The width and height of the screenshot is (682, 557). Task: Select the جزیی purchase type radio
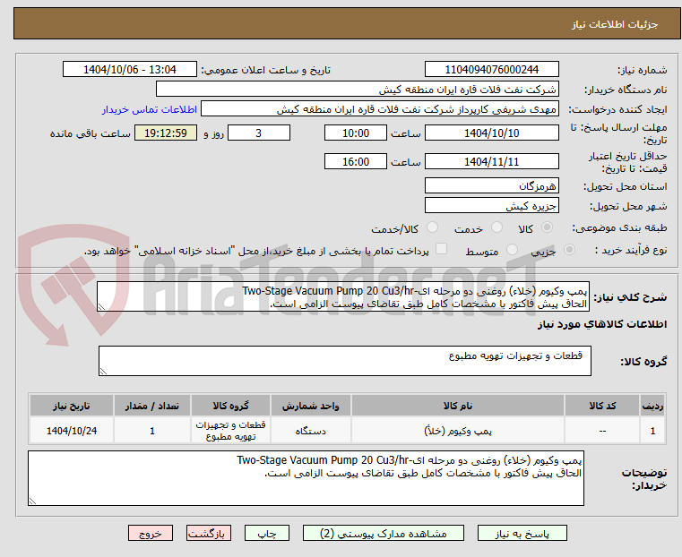click(569, 249)
